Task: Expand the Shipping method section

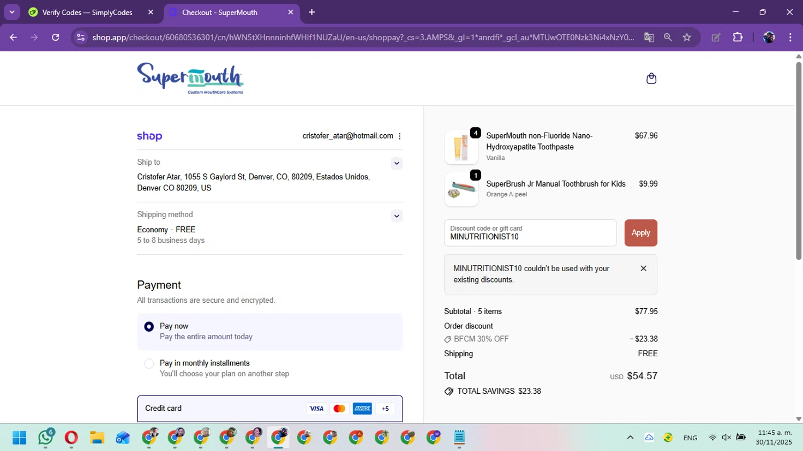Action: pos(396,216)
